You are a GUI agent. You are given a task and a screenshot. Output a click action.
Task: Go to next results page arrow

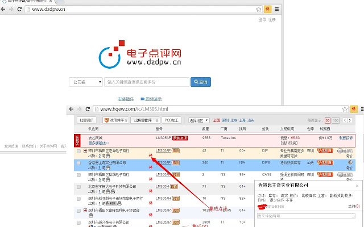pyautogui.click(x=350, y=120)
